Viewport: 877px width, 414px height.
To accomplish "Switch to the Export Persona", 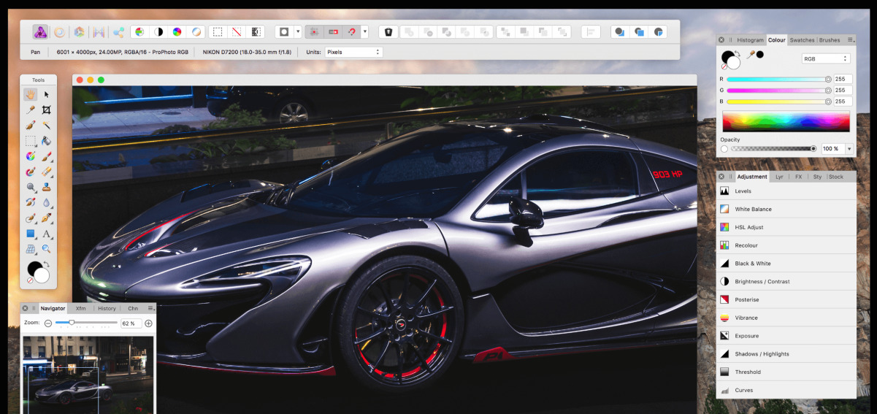I will [x=118, y=32].
